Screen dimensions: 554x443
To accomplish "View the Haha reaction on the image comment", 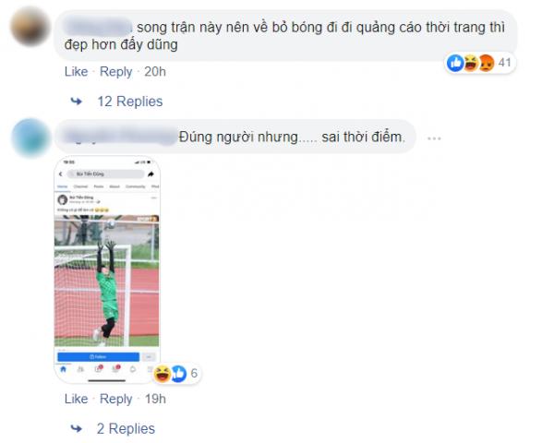I will coord(163,374).
